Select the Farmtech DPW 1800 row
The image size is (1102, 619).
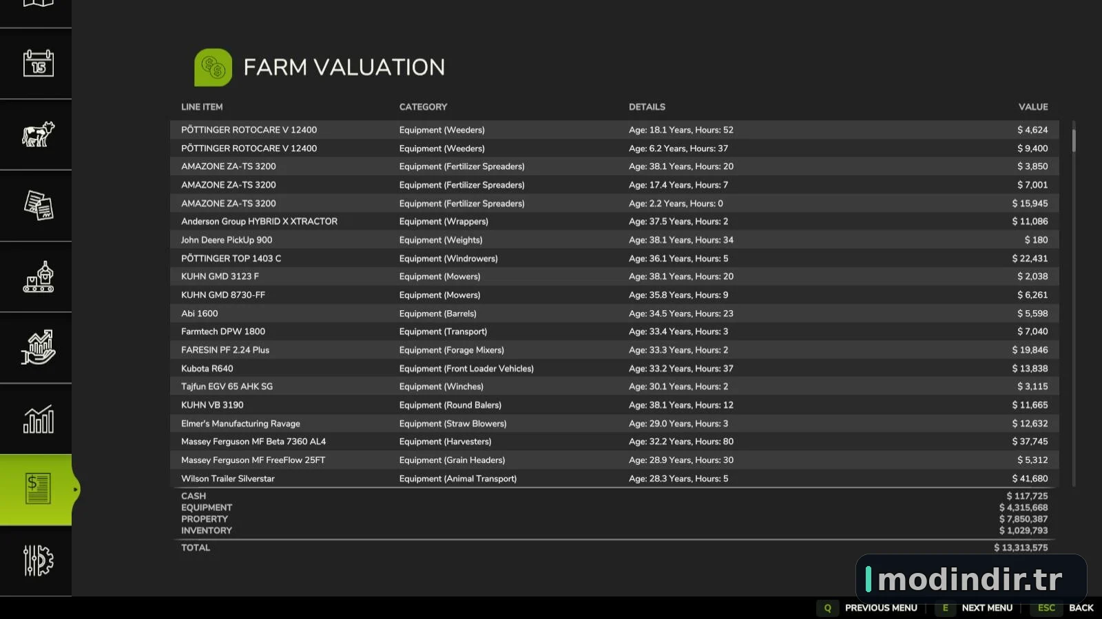[614, 332]
